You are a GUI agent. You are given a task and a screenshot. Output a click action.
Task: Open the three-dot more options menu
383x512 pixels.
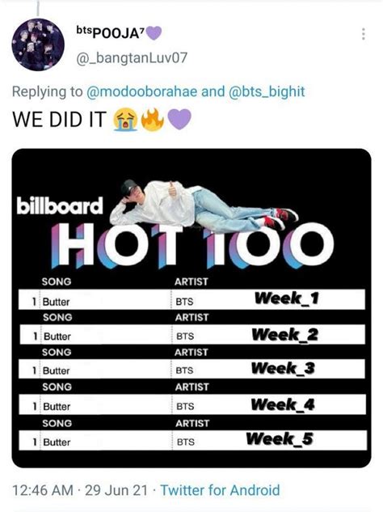[364, 34]
